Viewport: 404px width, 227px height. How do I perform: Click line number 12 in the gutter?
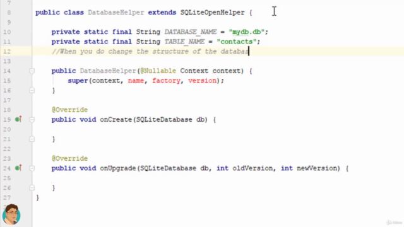7,52
